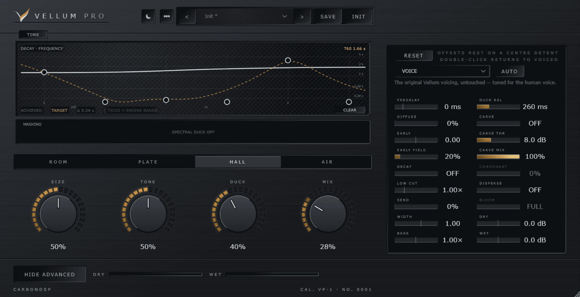
Task: Toggle the dark mode moon icon
Action: coord(148,16)
